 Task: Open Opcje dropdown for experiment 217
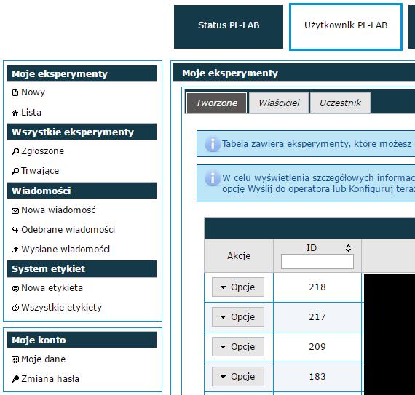(x=238, y=316)
